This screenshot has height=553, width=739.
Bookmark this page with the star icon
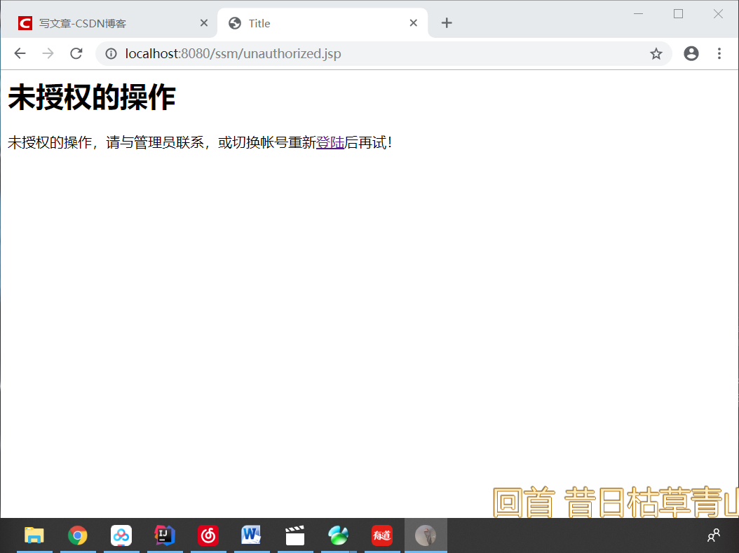(656, 53)
